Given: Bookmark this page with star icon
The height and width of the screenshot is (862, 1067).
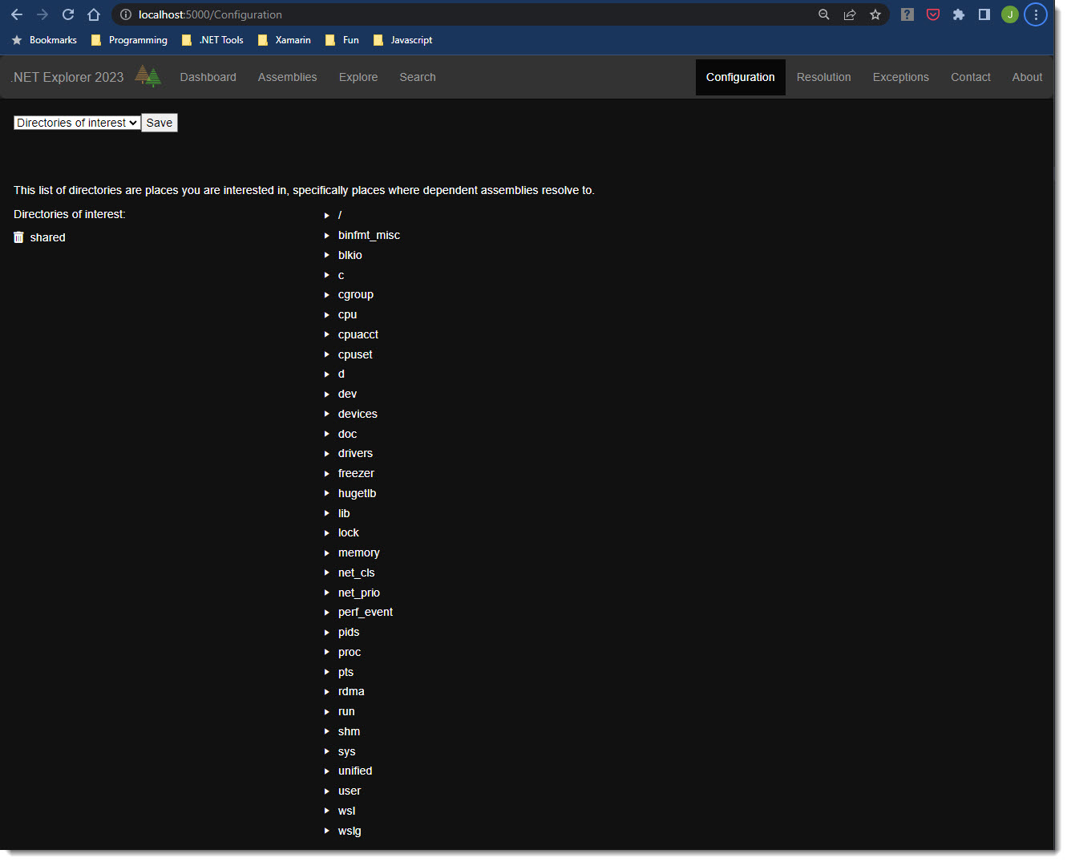Looking at the screenshot, I should [x=875, y=14].
